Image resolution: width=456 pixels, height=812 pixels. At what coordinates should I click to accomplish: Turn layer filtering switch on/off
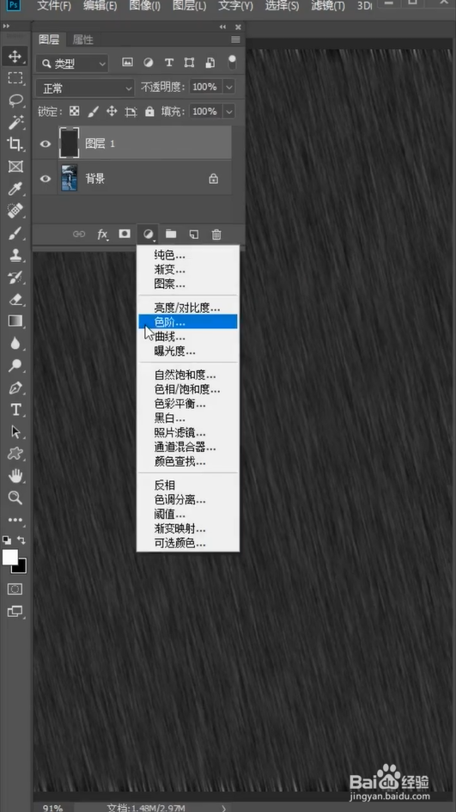(233, 62)
